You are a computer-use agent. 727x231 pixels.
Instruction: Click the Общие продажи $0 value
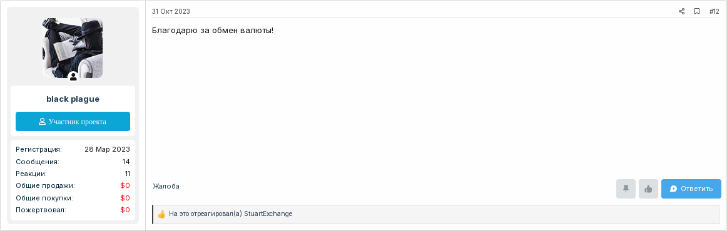coord(125,186)
